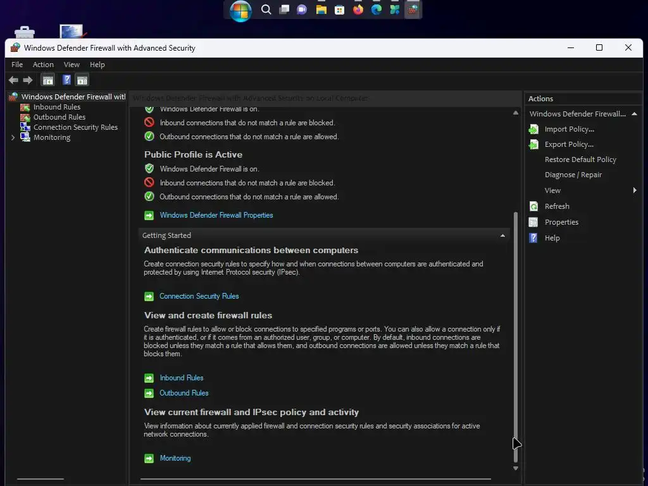Image resolution: width=648 pixels, height=486 pixels.
Task: Click green arrow beside Monitoring link
Action: (149, 458)
